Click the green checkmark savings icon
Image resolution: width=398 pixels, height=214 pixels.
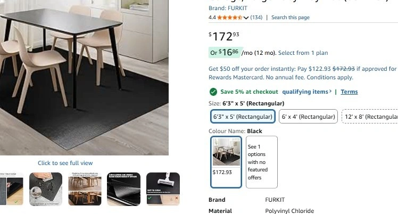point(213,92)
